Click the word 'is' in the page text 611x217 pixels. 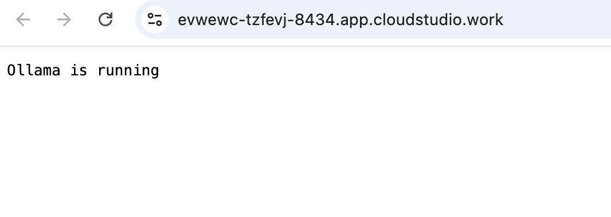point(79,71)
